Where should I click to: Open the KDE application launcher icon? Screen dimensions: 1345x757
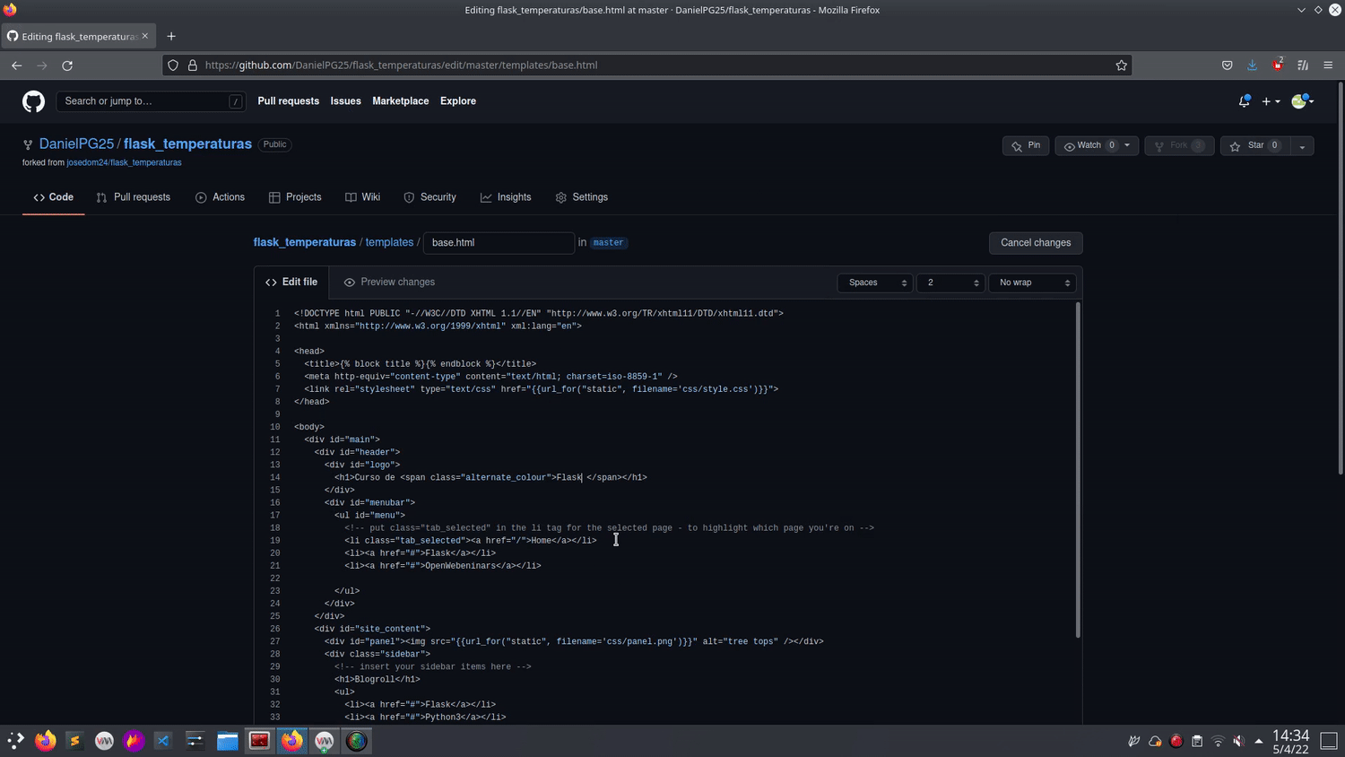pyautogui.click(x=15, y=741)
